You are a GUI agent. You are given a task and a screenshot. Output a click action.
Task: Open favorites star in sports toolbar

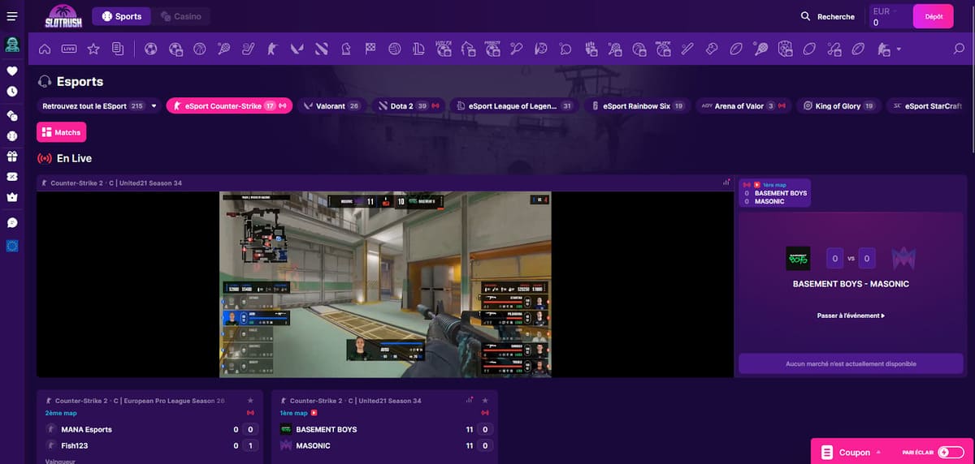click(x=93, y=49)
